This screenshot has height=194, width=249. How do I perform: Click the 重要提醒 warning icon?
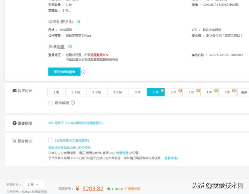14,123
